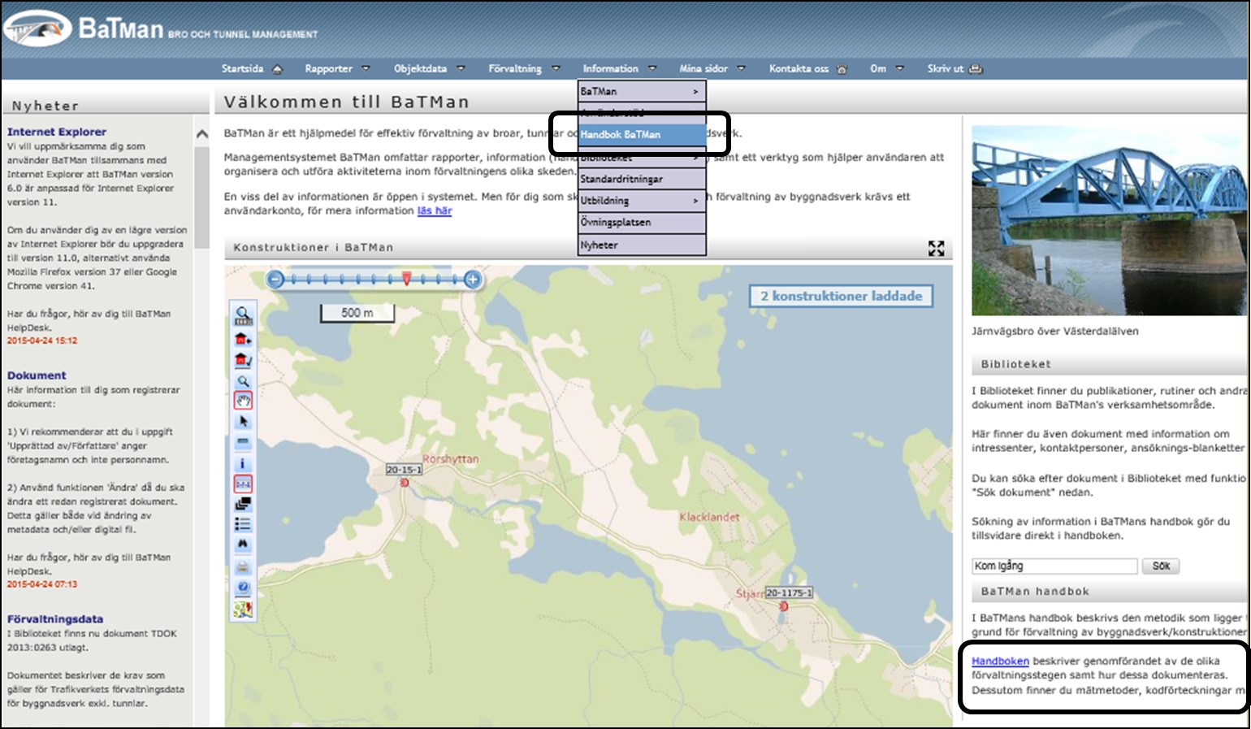Image resolution: width=1251 pixels, height=729 pixels.
Task: Select the arrow pointer tool
Action: [243, 422]
